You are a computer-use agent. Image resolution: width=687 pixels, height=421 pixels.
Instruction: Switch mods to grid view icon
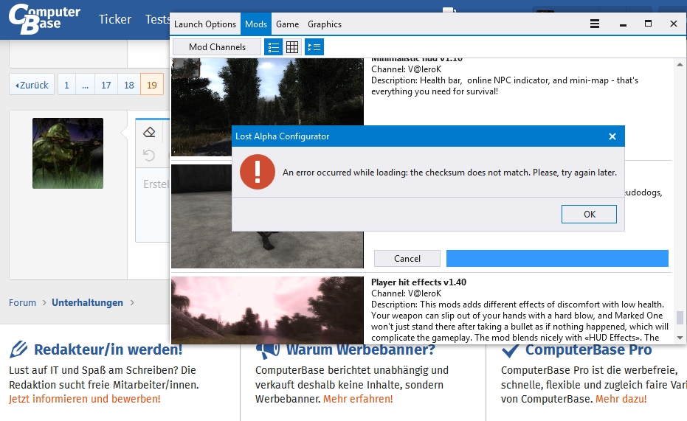click(x=292, y=47)
